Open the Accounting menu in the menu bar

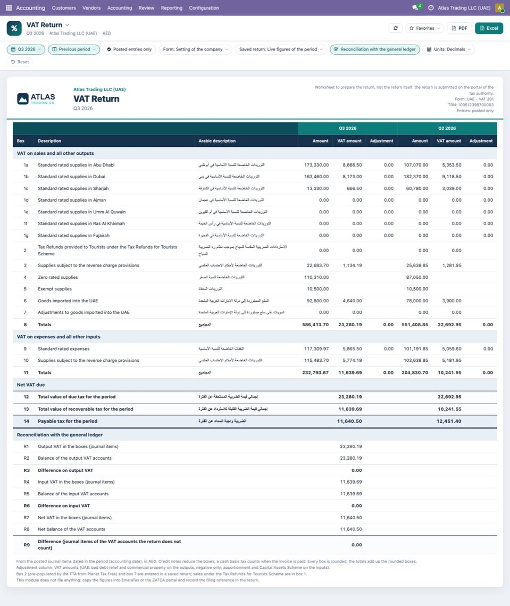tap(119, 8)
